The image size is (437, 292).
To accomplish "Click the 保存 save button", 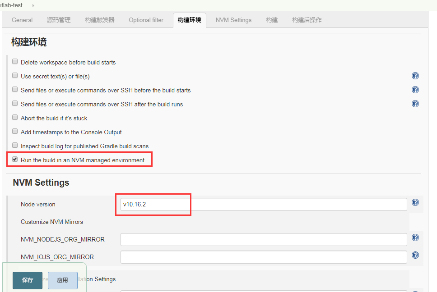I will [28, 280].
